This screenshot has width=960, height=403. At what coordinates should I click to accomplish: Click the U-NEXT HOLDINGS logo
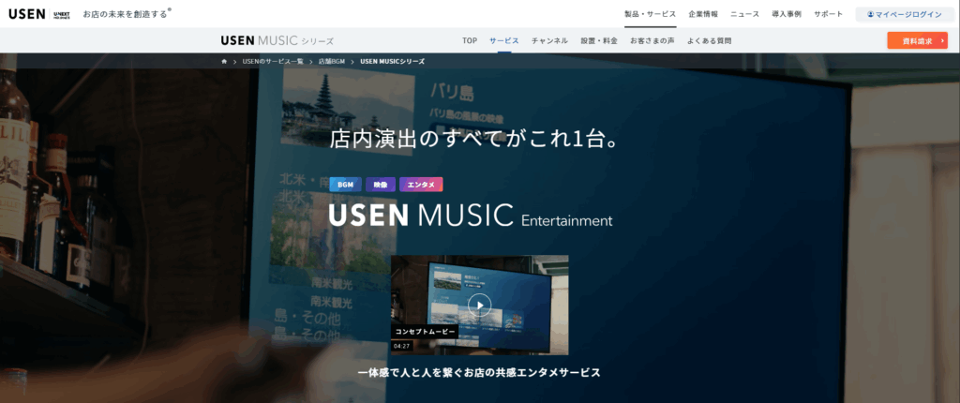pos(62,14)
